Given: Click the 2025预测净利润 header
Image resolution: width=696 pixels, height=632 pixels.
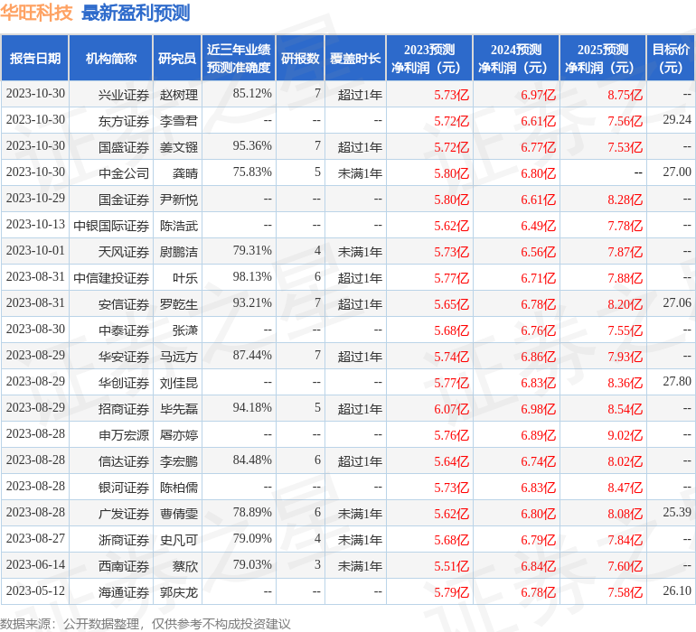Looking at the screenshot, I should pyautogui.click(x=603, y=58).
